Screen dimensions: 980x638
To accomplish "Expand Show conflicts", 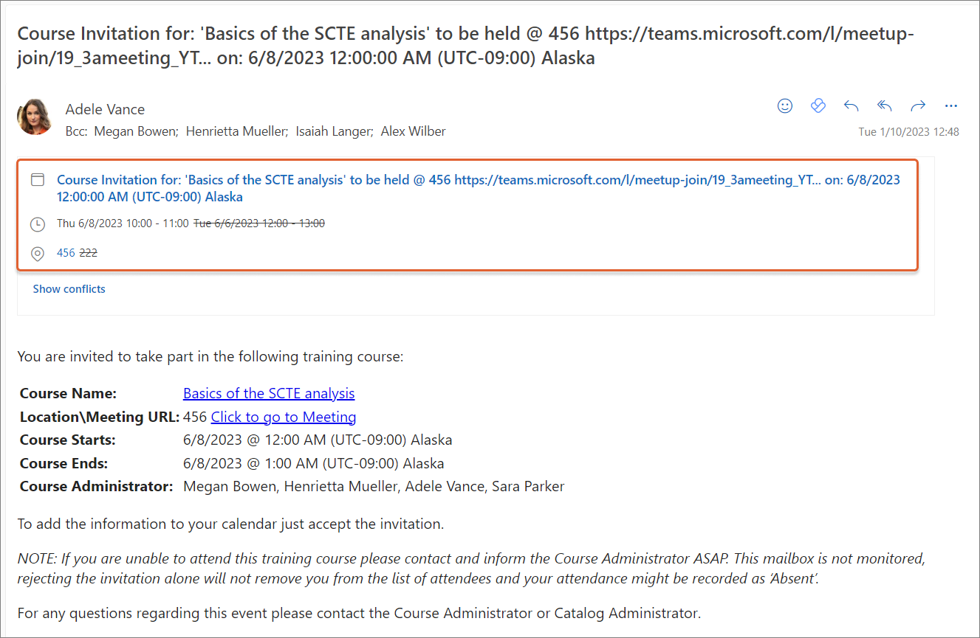I will [69, 289].
